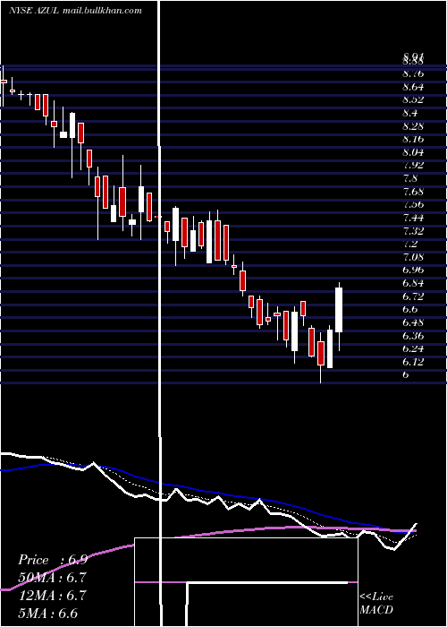Click the lowest red candlestick near 6.12
This screenshot has width=447, height=627.
point(321,353)
